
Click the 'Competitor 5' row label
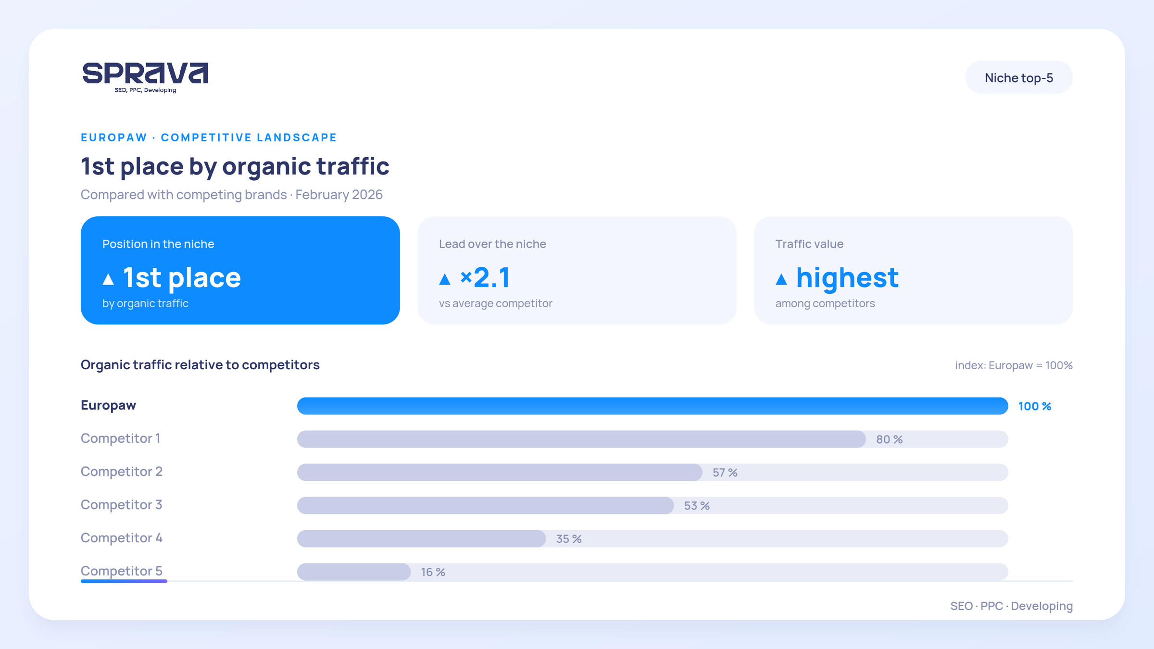click(122, 571)
